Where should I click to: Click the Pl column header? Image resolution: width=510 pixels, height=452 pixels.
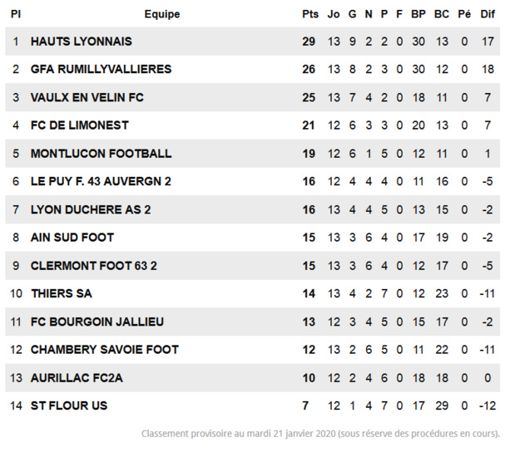[x=16, y=14]
